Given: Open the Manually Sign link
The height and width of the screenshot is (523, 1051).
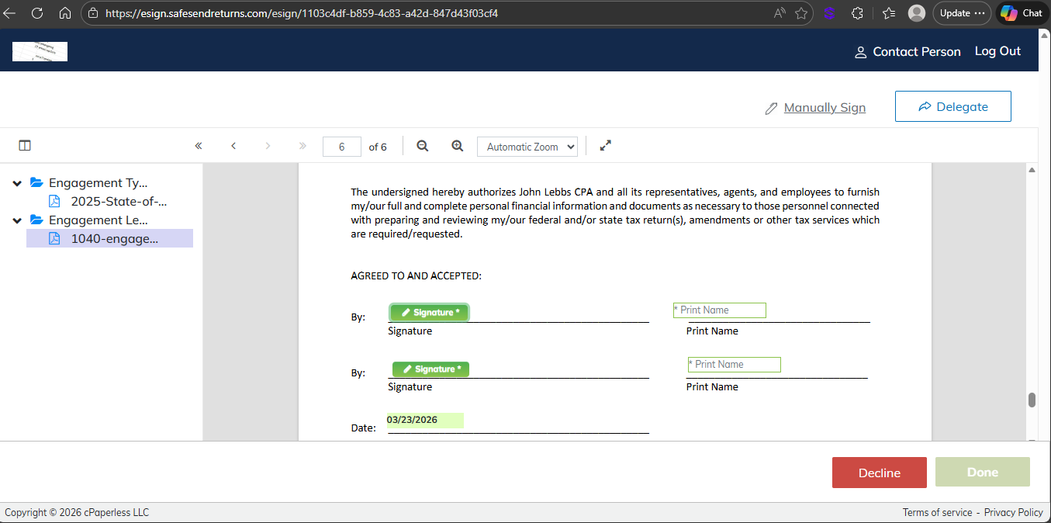Looking at the screenshot, I should coord(824,108).
